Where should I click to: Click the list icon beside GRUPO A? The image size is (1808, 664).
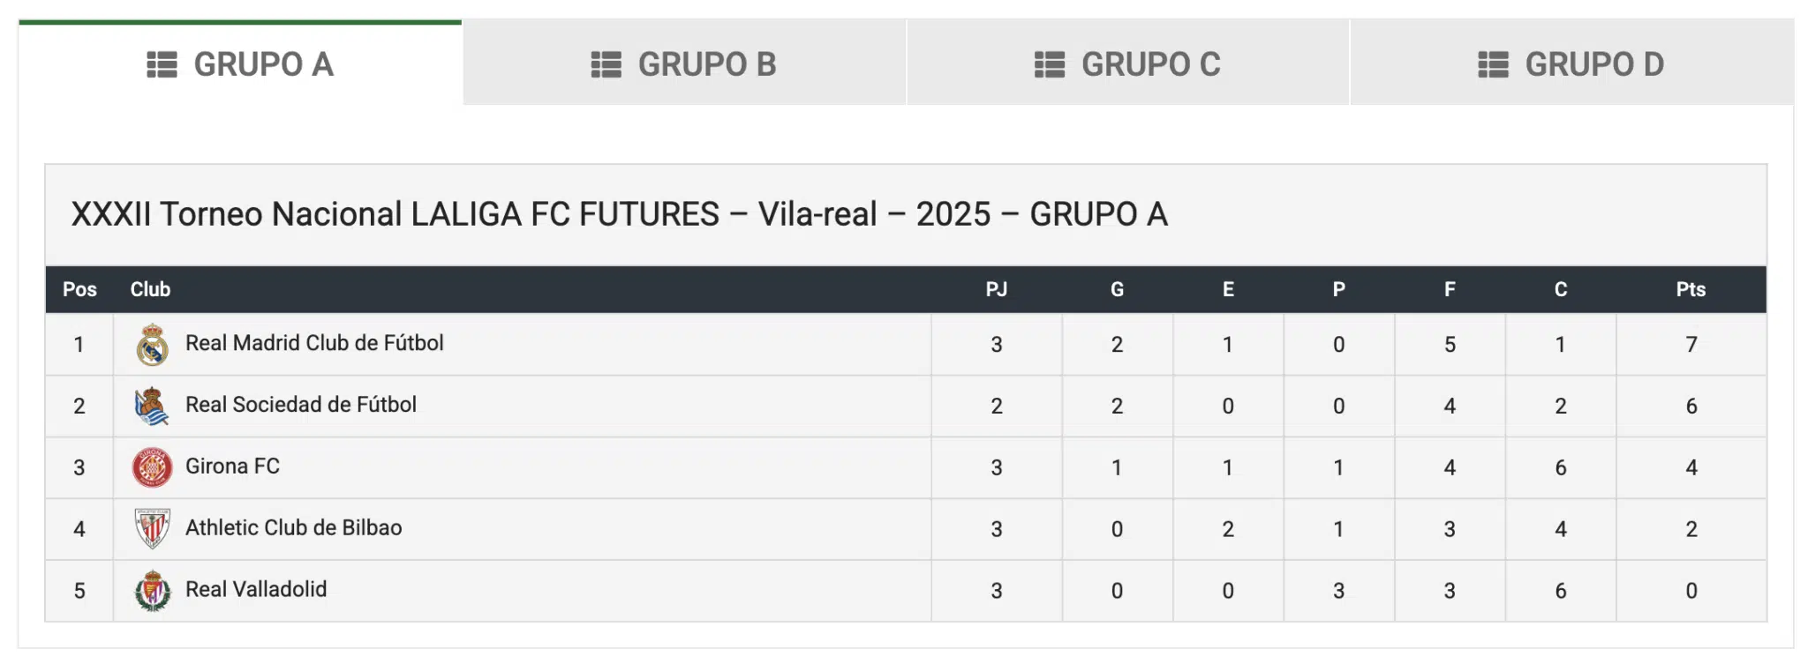click(162, 64)
